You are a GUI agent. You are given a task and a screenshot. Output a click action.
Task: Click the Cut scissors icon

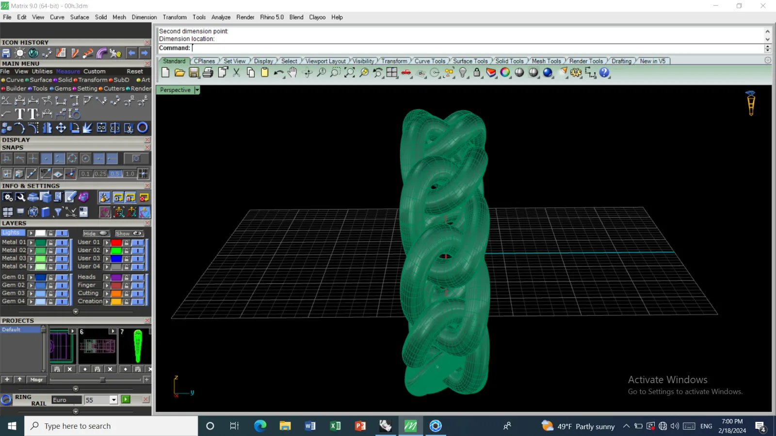tap(236, 73)
